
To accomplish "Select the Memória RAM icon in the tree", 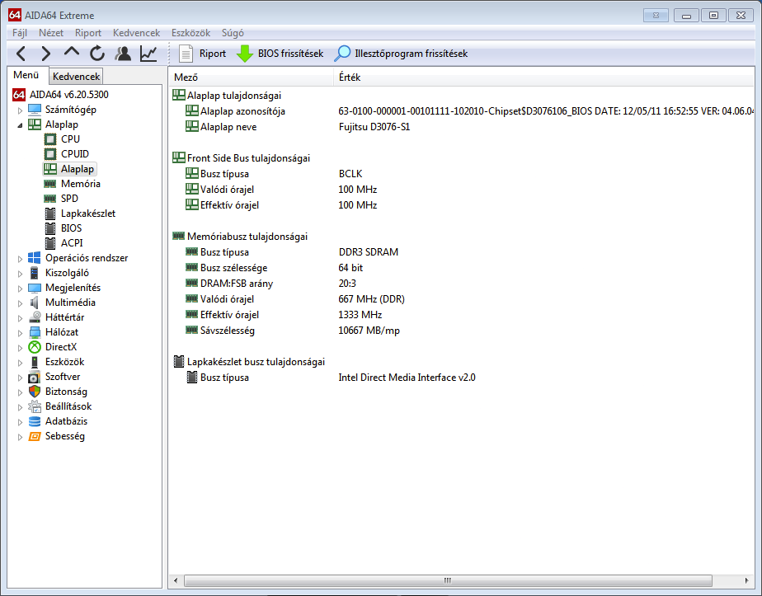I will pyautogui.click(x=50, y=184).
